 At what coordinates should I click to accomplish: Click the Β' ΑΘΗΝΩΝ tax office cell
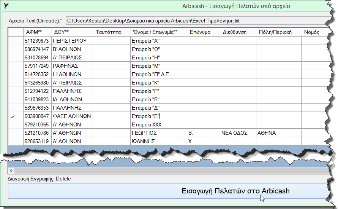pos(72,49)
